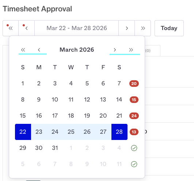
Task: Click green checkmark for March 29 week
Action: 134,148
